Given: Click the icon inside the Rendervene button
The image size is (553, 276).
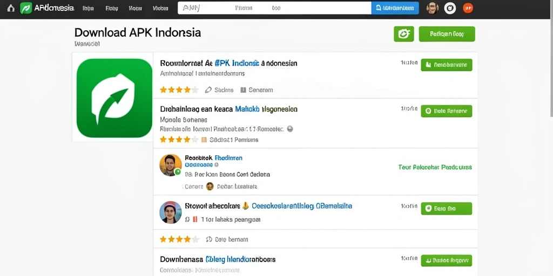Looking at the screenshot, I should [x=428, y=65].
